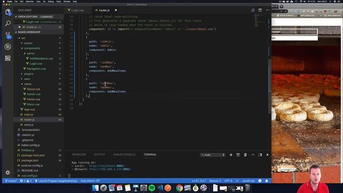
Task: Toggle Auto Attach: Off in the status bar
Action: click(x=90, y=181)
